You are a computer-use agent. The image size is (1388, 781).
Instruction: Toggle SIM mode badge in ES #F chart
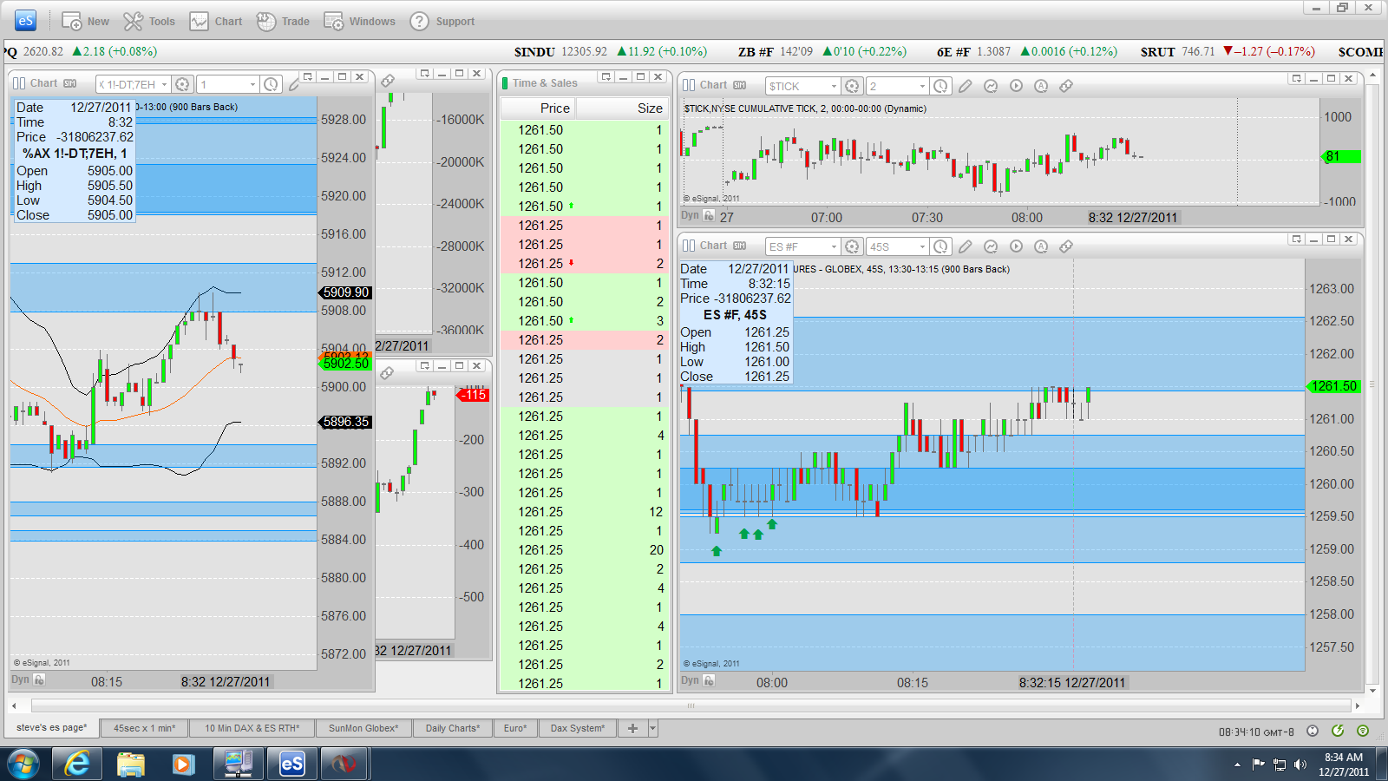740,246
